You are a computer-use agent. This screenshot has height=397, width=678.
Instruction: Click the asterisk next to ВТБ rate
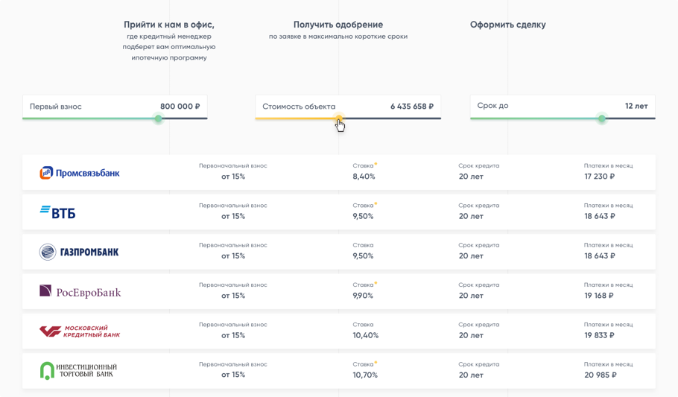[376, 203]
